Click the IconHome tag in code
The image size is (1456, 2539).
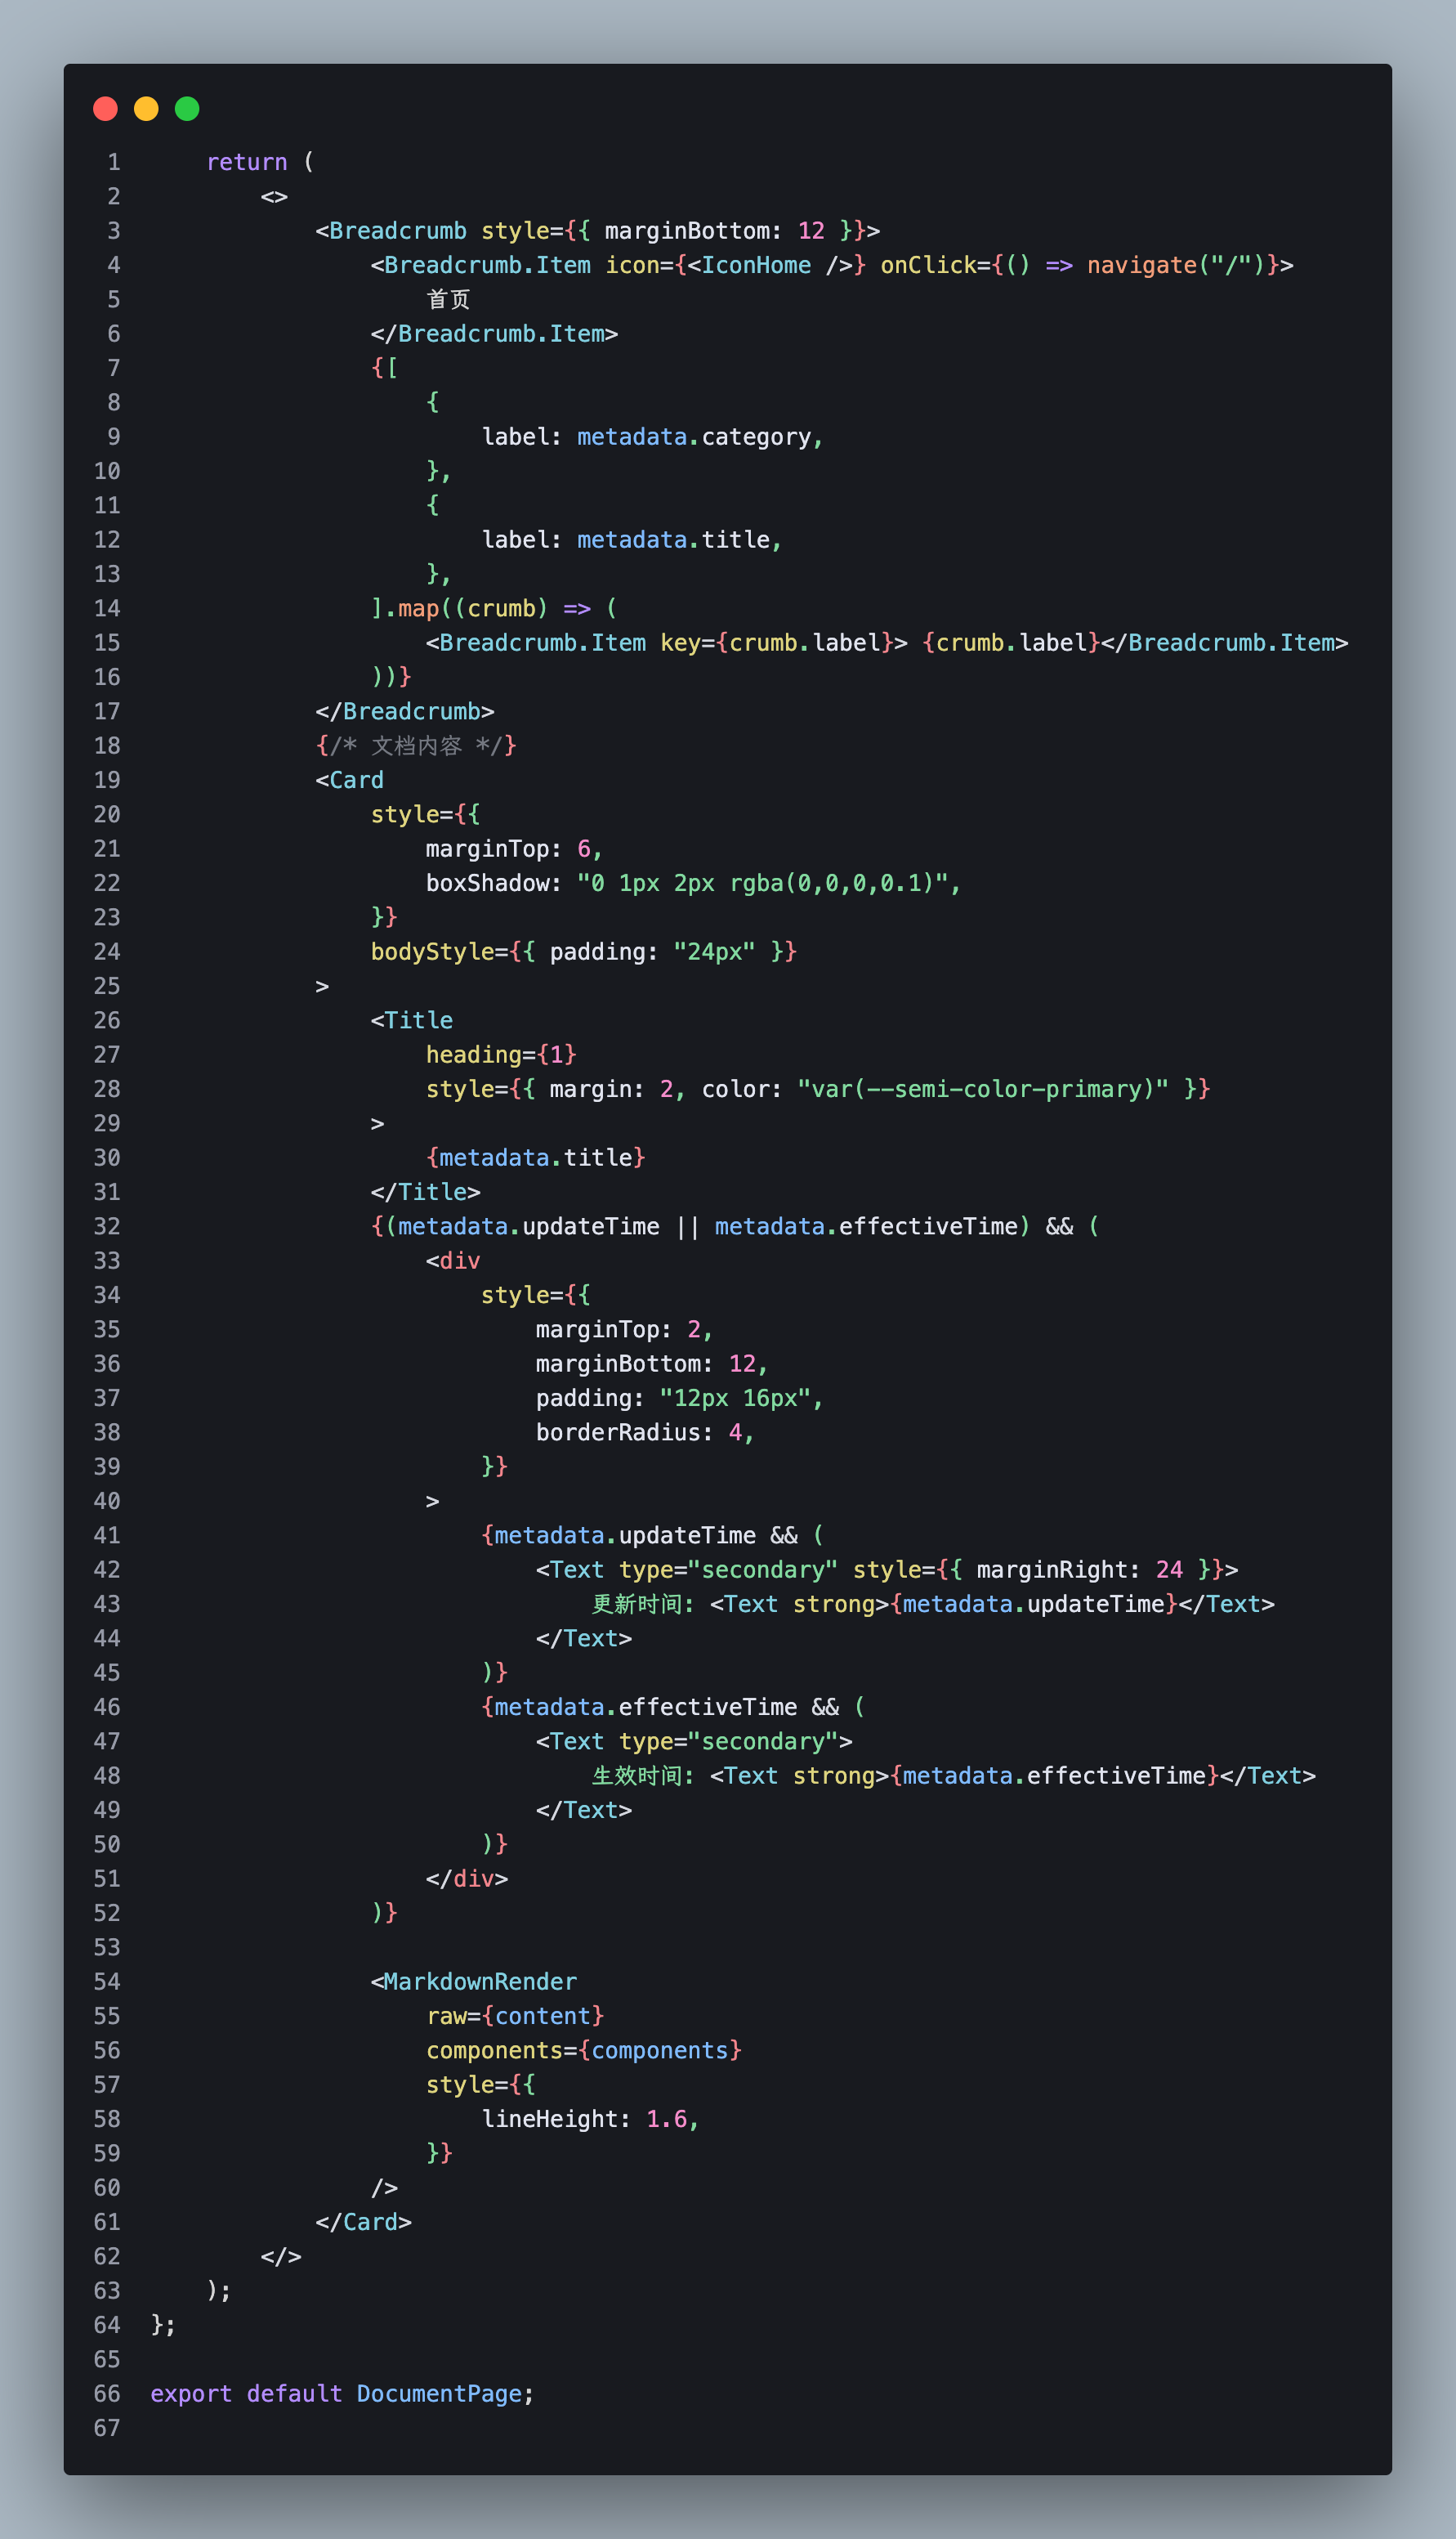pyautogui.click(x=755, y=265)
